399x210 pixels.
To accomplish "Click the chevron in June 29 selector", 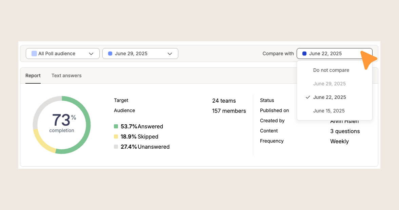I will [x=170, y=54].
